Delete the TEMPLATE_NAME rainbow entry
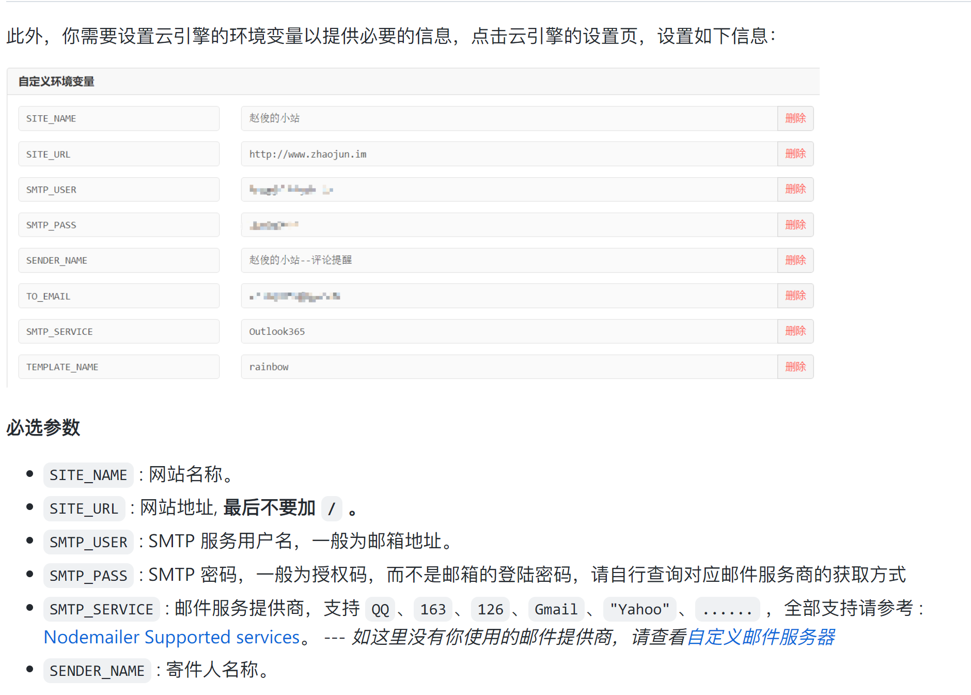Image resolution: width=971 pixels, height=695 pixels. [795, 367]
